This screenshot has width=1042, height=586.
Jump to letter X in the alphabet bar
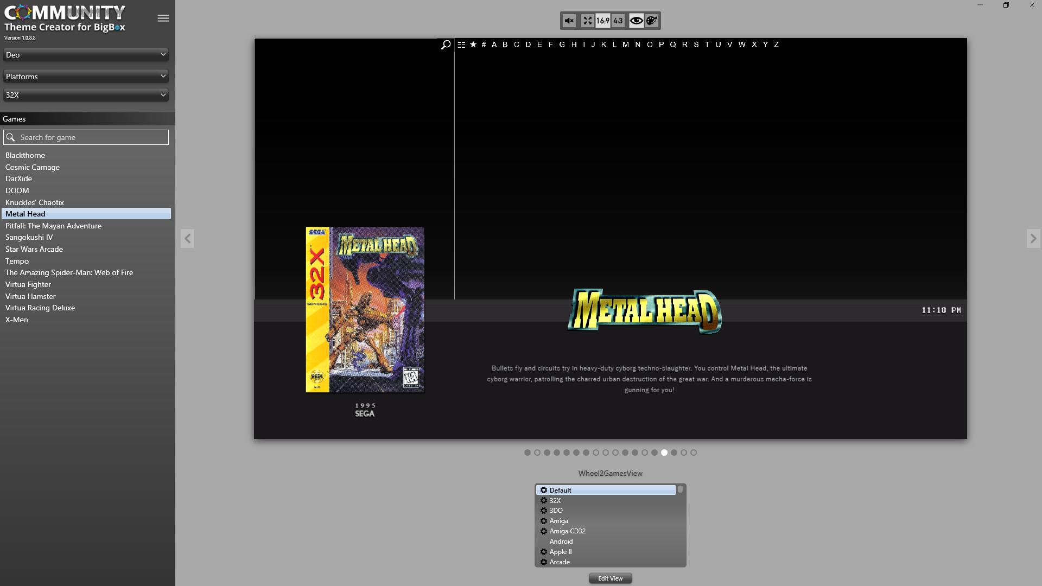pos(754,44)
